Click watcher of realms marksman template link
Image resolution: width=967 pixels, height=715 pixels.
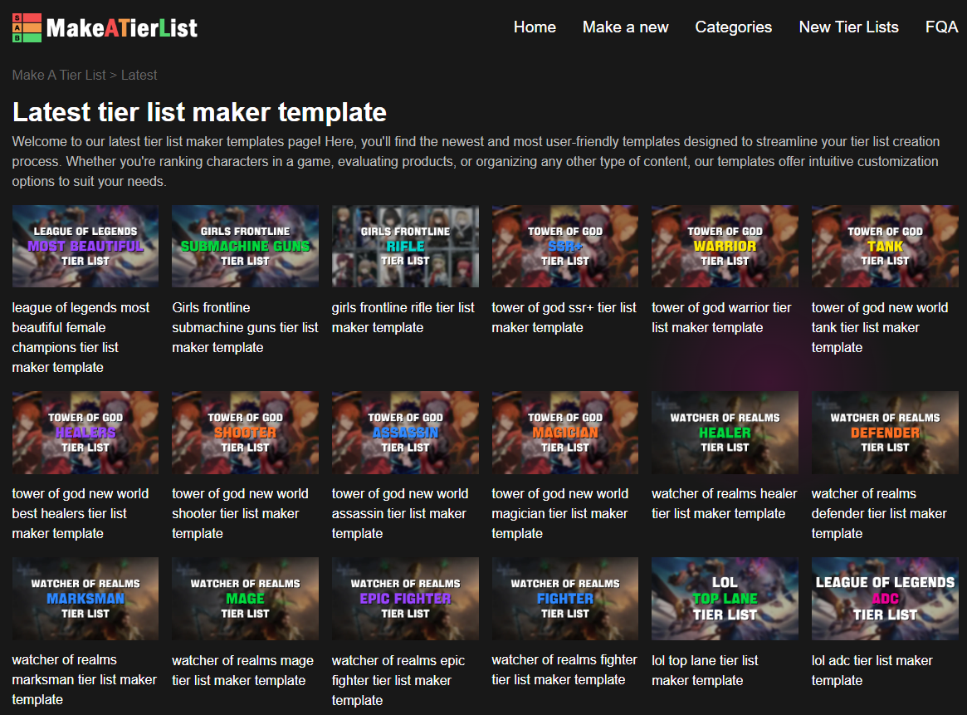click(85, 679)
